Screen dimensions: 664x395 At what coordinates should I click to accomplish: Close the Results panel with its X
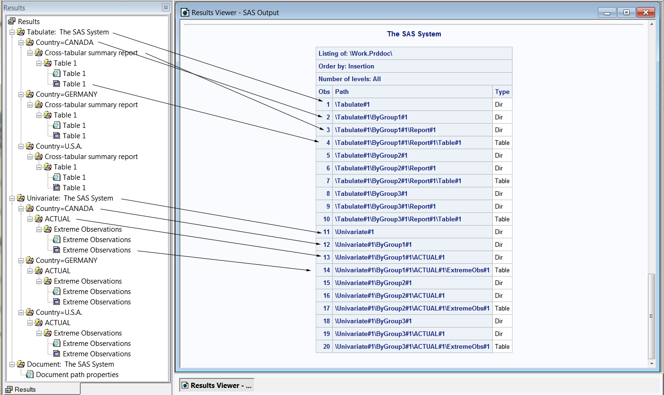point(166,8)
